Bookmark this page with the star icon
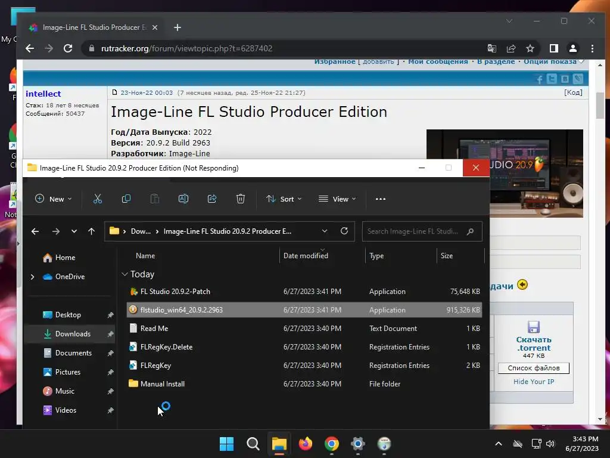Image resolution: width=610 pixels, height=458 pixels. click(x=530, y=48)
